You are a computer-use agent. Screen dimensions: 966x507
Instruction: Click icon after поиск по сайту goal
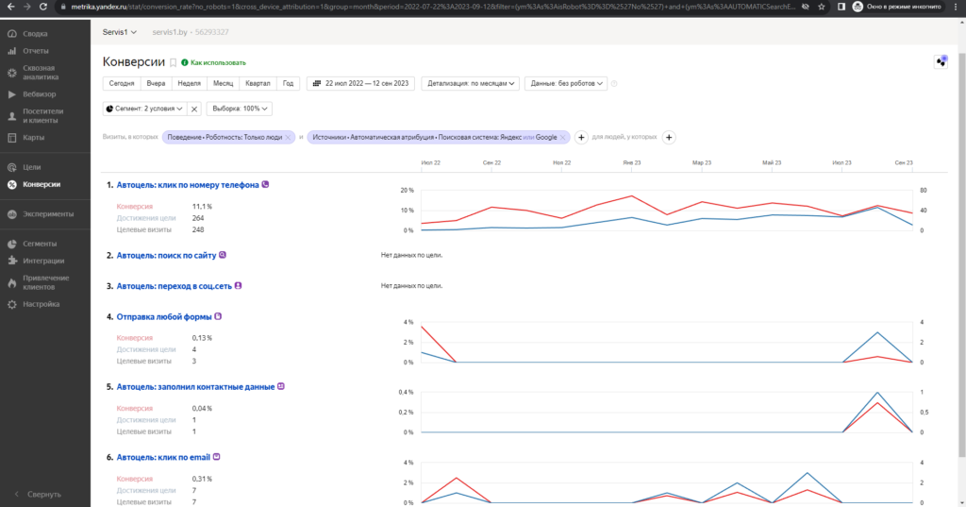click(223, 255)
